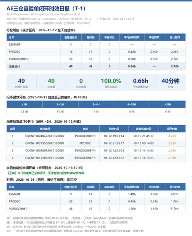Screen dimensions: 192x236
Task: Click creation time "10-12 21:58:17"
Action: tap(114, 143)
